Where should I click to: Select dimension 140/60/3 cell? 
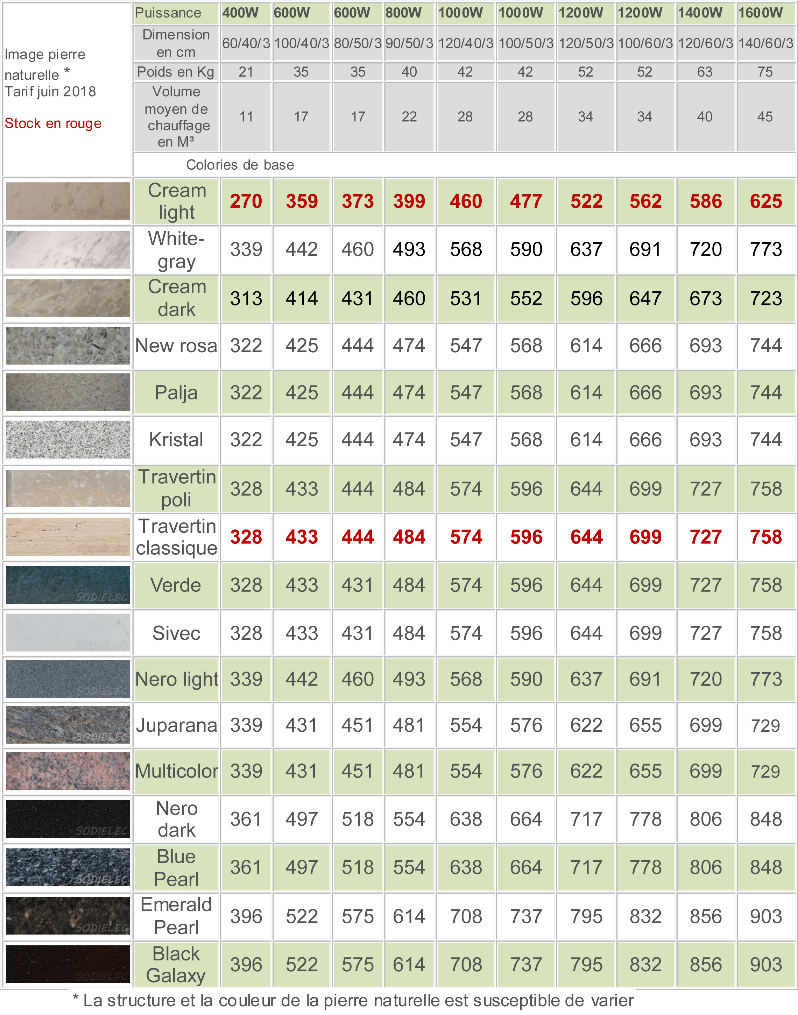(766, 43)
